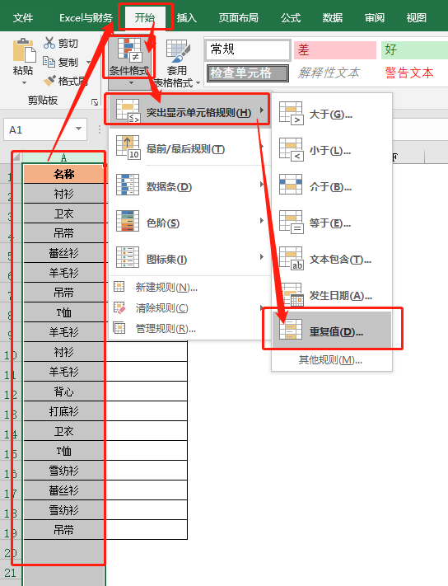
Task: Click the Duplicate Values icon
Action: pos(291,329)
